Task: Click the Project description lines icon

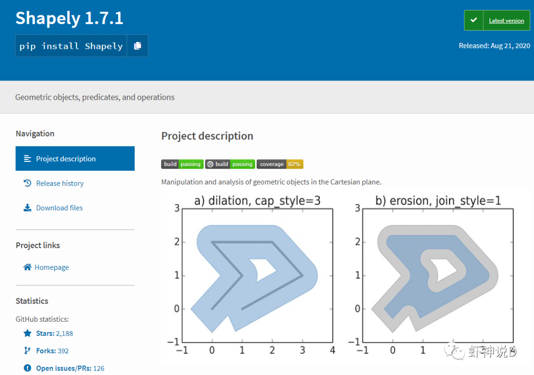Action: point(27,158)
